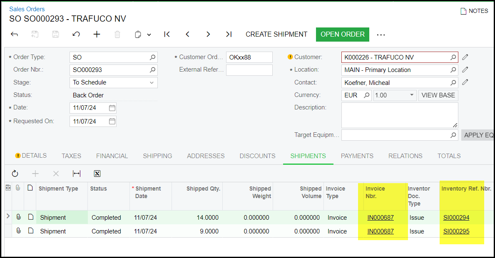Switch to the Financial tab
This screenshot has width=495, height=258.
point(112,156)
